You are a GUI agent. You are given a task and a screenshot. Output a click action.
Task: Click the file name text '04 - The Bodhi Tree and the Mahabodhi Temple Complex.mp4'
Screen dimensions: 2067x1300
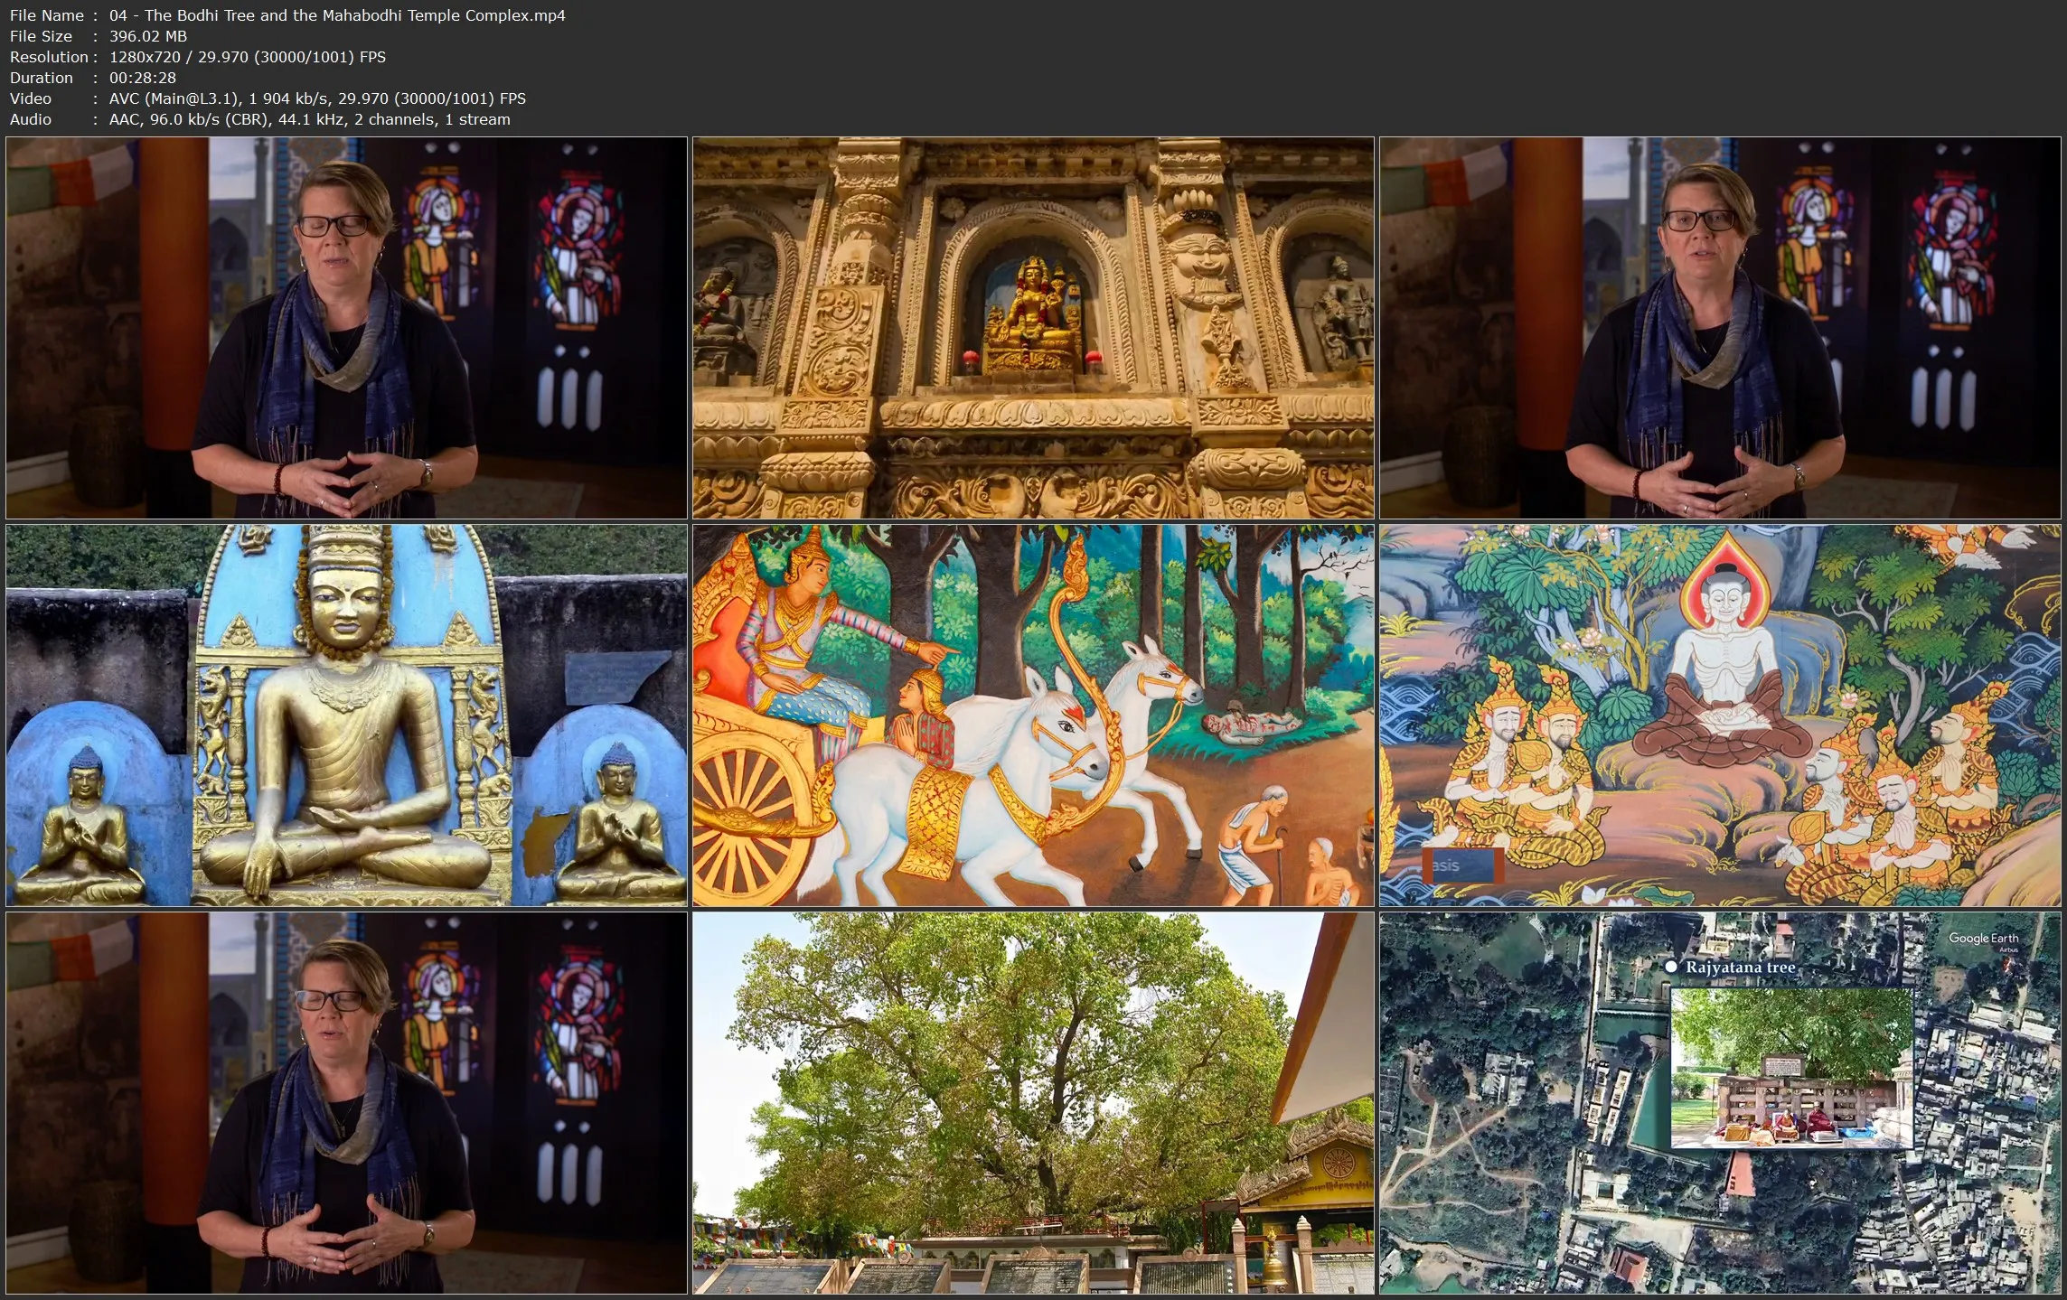[337, 15]
